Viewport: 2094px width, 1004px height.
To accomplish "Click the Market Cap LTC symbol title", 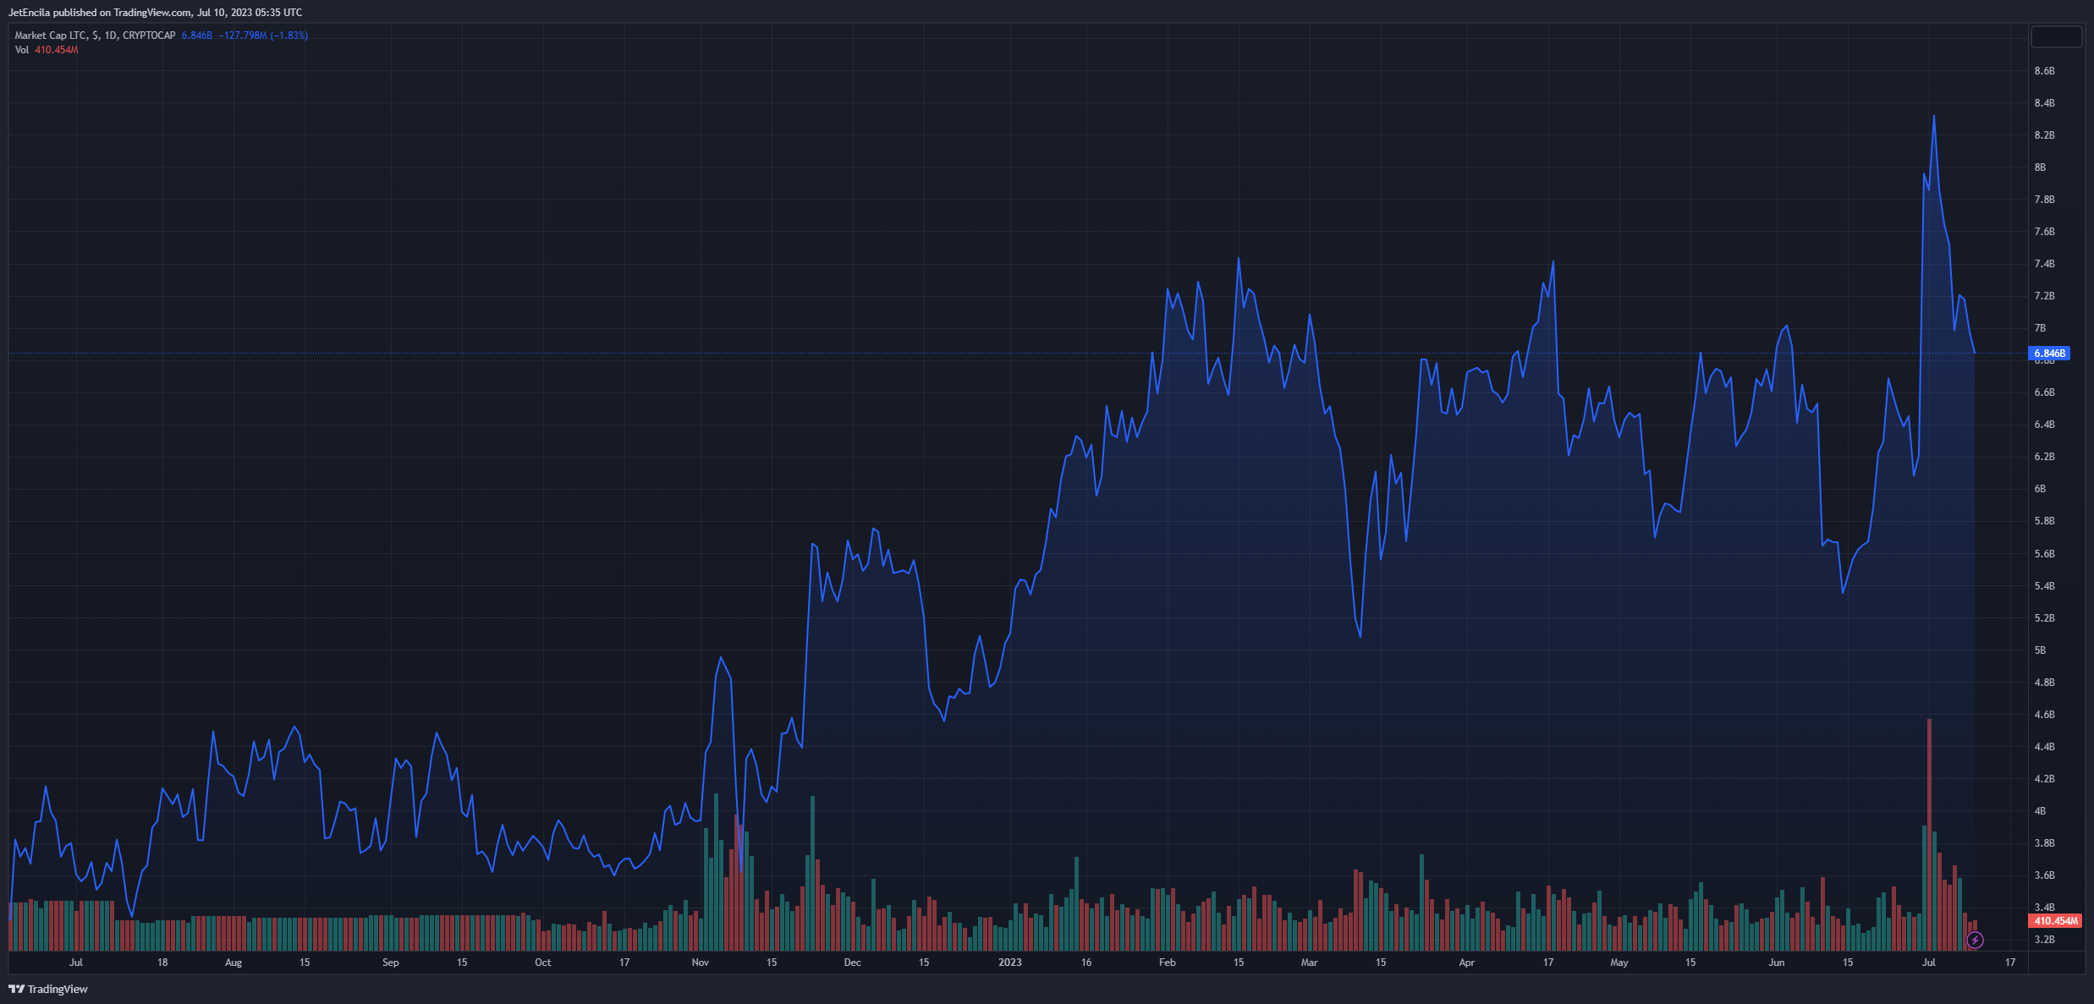I will [51, 36].
